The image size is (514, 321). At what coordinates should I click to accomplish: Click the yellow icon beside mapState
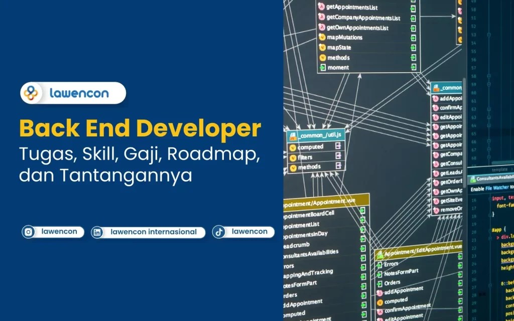tap(322, 48)
